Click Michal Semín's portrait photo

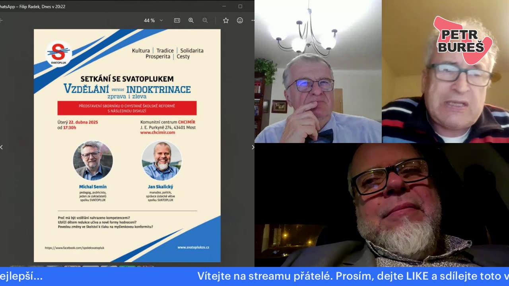tap(93, 160)
